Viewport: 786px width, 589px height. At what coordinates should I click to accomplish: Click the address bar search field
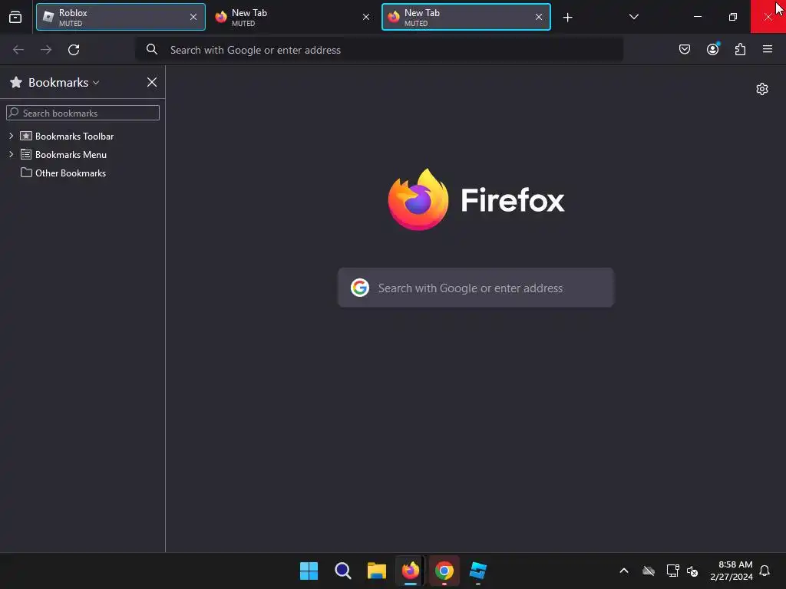(379, 50)
